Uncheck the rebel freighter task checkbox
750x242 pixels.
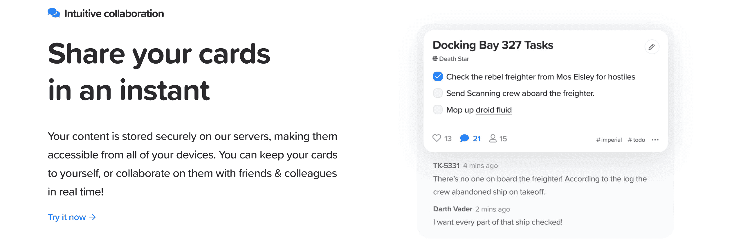(x=438, y=77)
